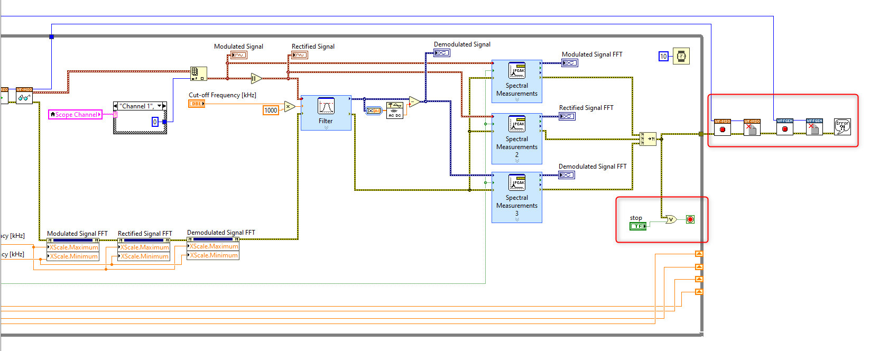Expand the Filter express VI chevron
Viewport: 870px width, 351px height.
(x=326, y=127)
